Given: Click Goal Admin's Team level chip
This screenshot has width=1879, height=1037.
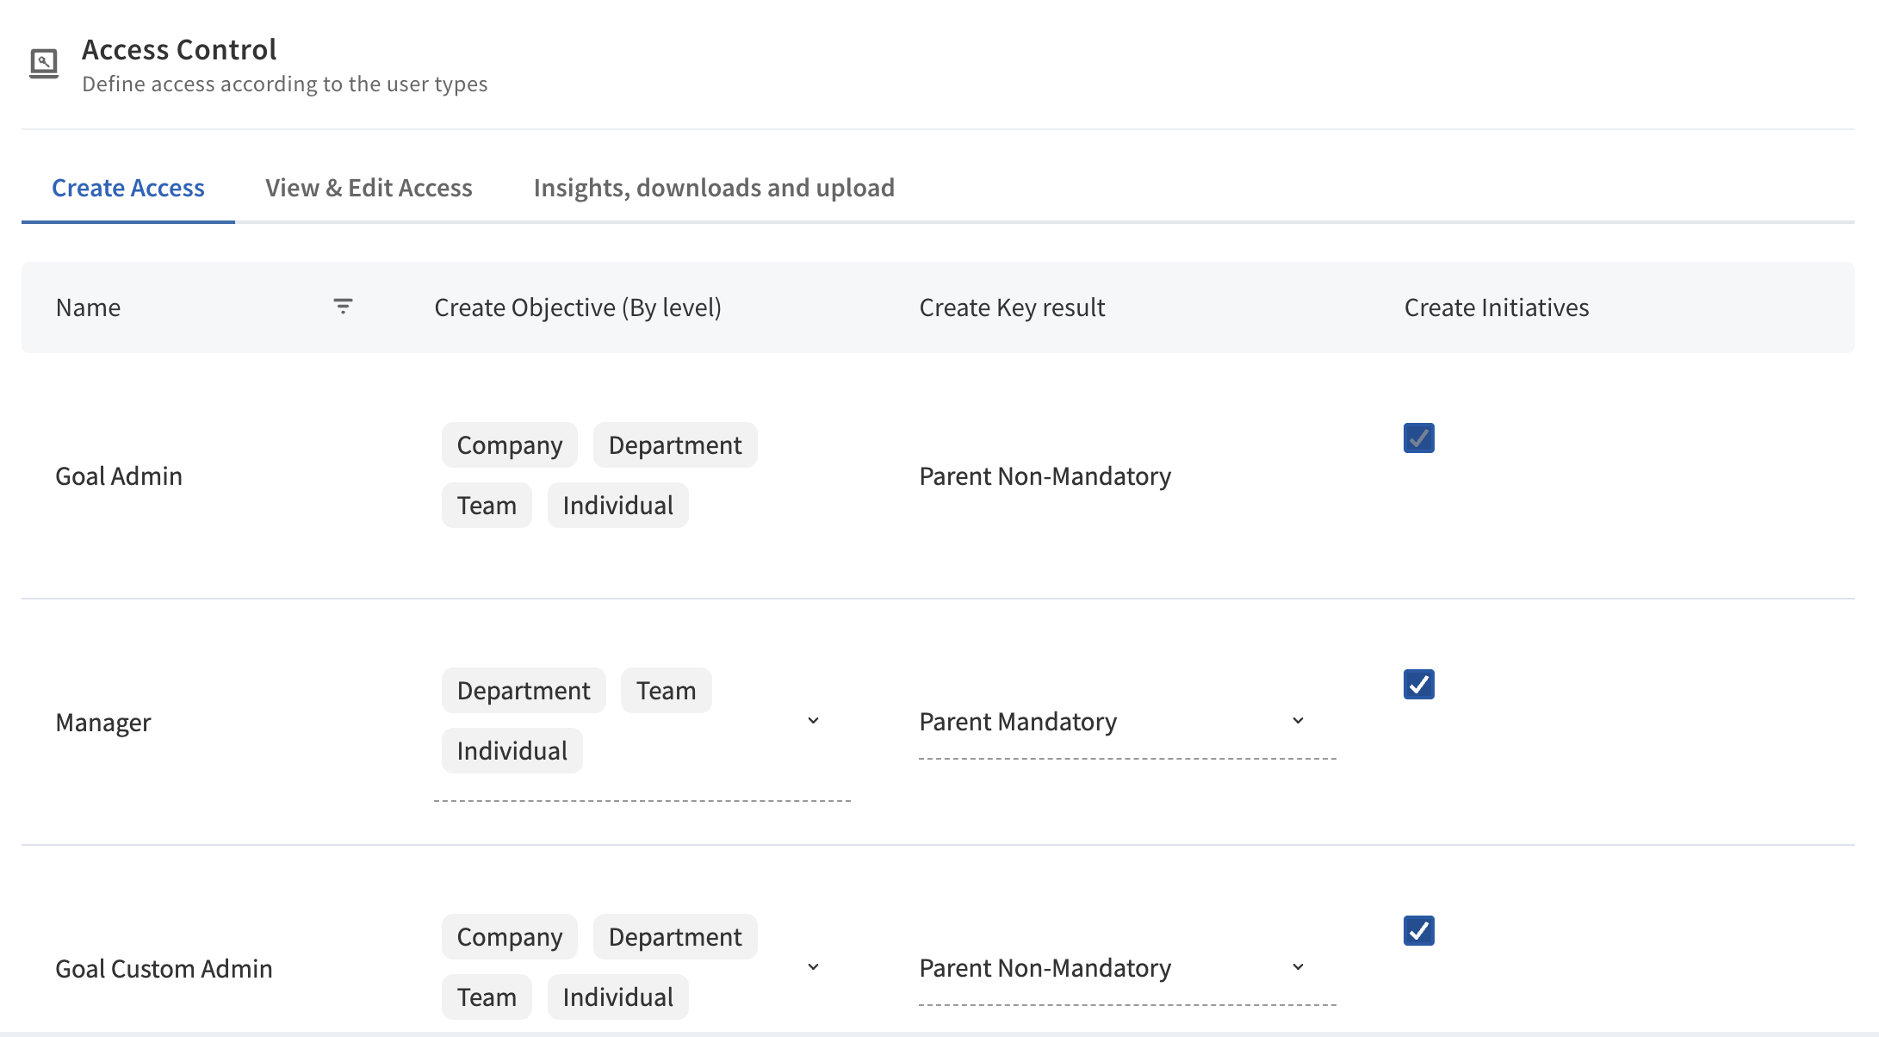Looking at the screenshot, I should (x=487, y=506).
